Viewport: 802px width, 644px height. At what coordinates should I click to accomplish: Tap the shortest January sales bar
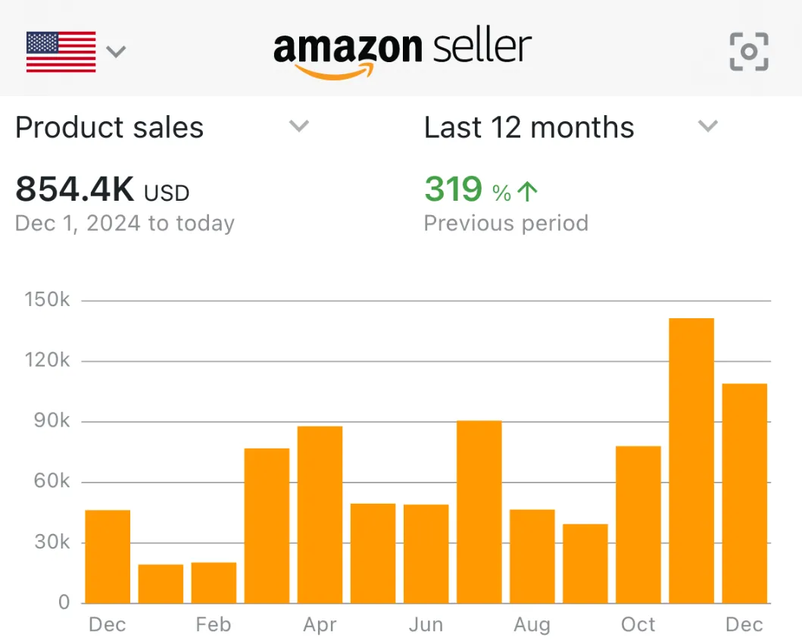(x=161, y=583)
